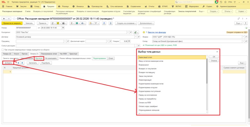Open the history clock icon

point(221,2)
